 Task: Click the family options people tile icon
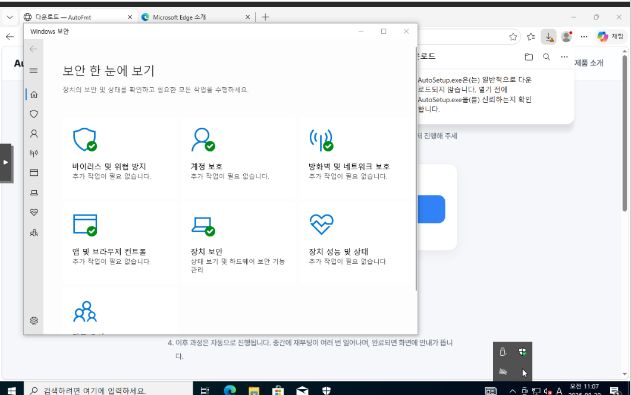[x=85, y=312]
